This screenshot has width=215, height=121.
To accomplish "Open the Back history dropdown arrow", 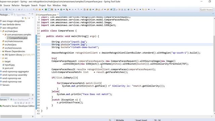I will point(149,9).
